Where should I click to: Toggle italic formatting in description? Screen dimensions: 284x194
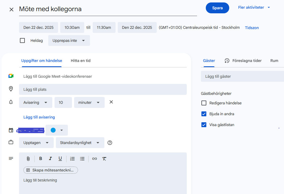[x=50, y=159]
